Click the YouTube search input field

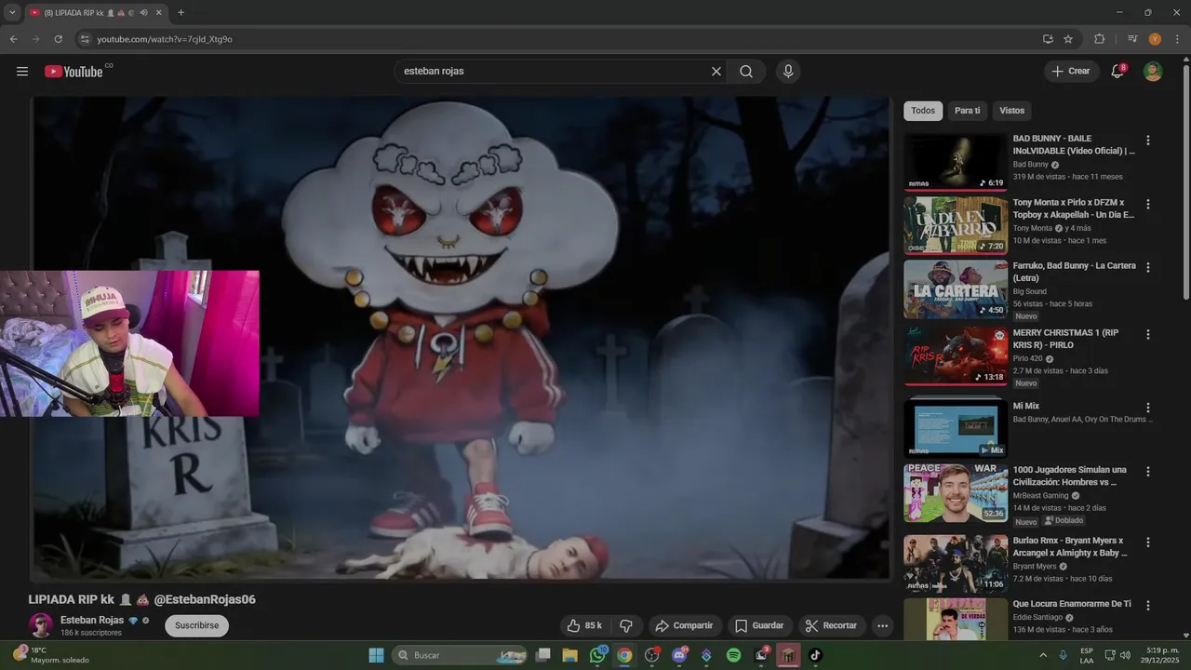[554, 72]
